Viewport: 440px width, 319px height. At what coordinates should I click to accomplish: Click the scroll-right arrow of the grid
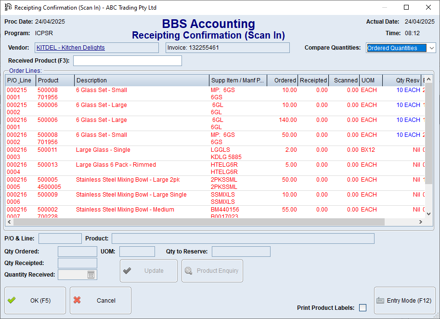point(420,222)
